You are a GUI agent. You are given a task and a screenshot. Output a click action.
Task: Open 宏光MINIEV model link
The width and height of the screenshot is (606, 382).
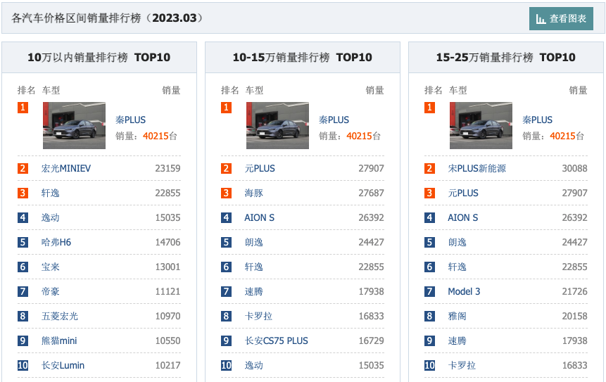tap(66, 168)
